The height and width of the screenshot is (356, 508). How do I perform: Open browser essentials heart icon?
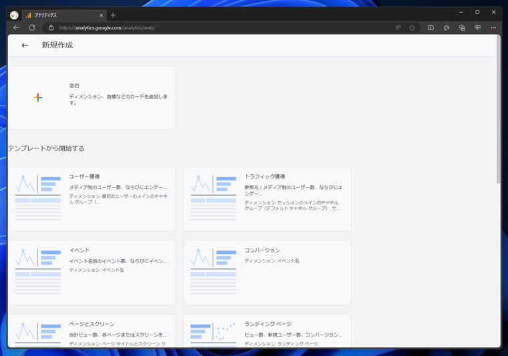(478, 28)
